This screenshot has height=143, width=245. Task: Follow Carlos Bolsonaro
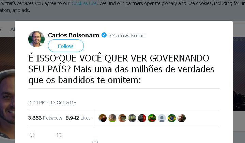pos(66,46)
